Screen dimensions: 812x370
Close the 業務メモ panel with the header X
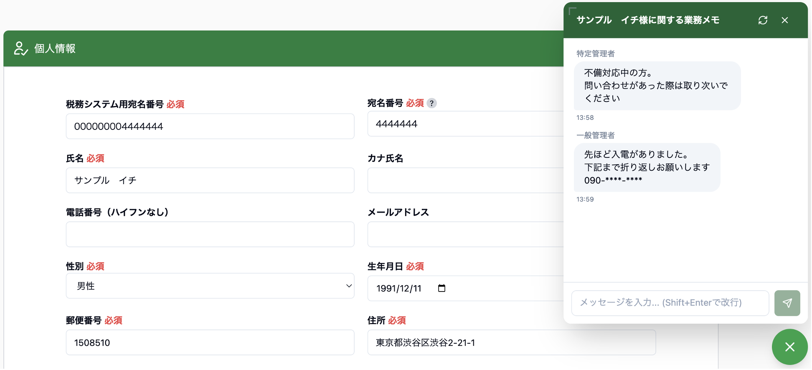785,20
